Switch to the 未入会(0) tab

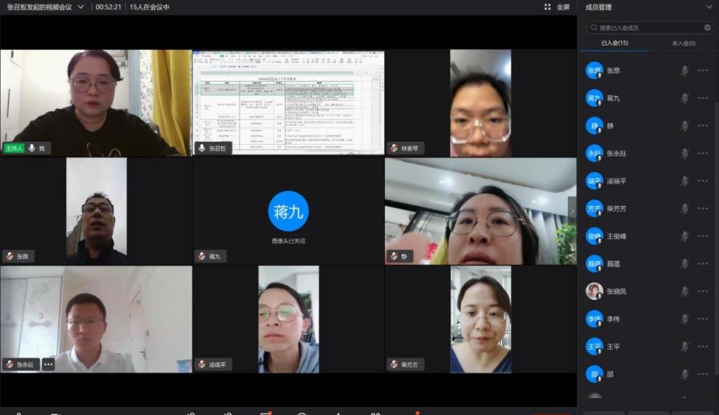tap(683, 44)
